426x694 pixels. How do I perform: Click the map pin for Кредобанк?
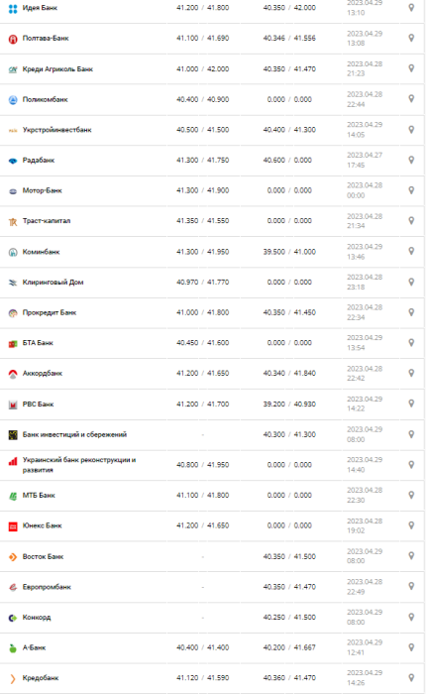click(411, 677)
